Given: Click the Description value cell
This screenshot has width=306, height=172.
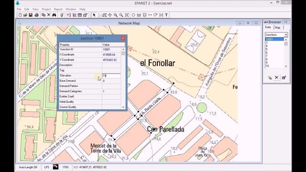Looking at the screenshot, I should pyautogui.click(x=111, y=65).
